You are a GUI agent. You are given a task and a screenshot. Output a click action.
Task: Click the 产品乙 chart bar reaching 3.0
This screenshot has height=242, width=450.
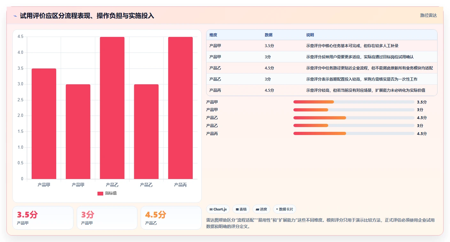146,132
